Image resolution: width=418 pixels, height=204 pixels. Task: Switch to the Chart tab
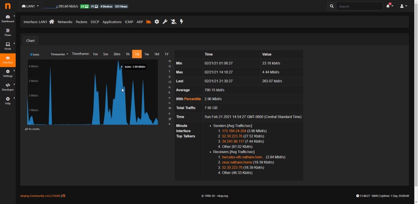point(31,41)
